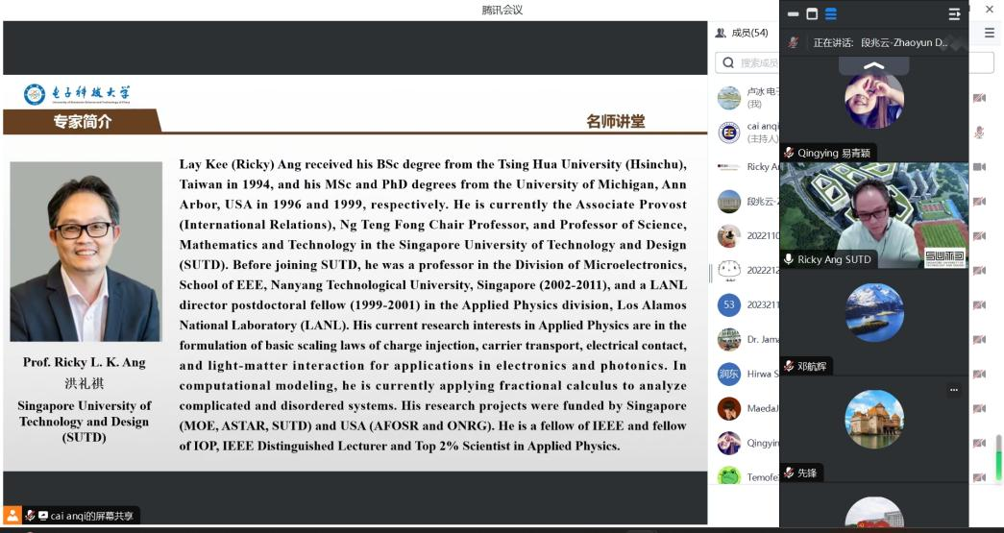Collapse the floating video panel sidebar icon
Image resolution: width=1004 pixels, height=533 pixels.
[954, 13]
